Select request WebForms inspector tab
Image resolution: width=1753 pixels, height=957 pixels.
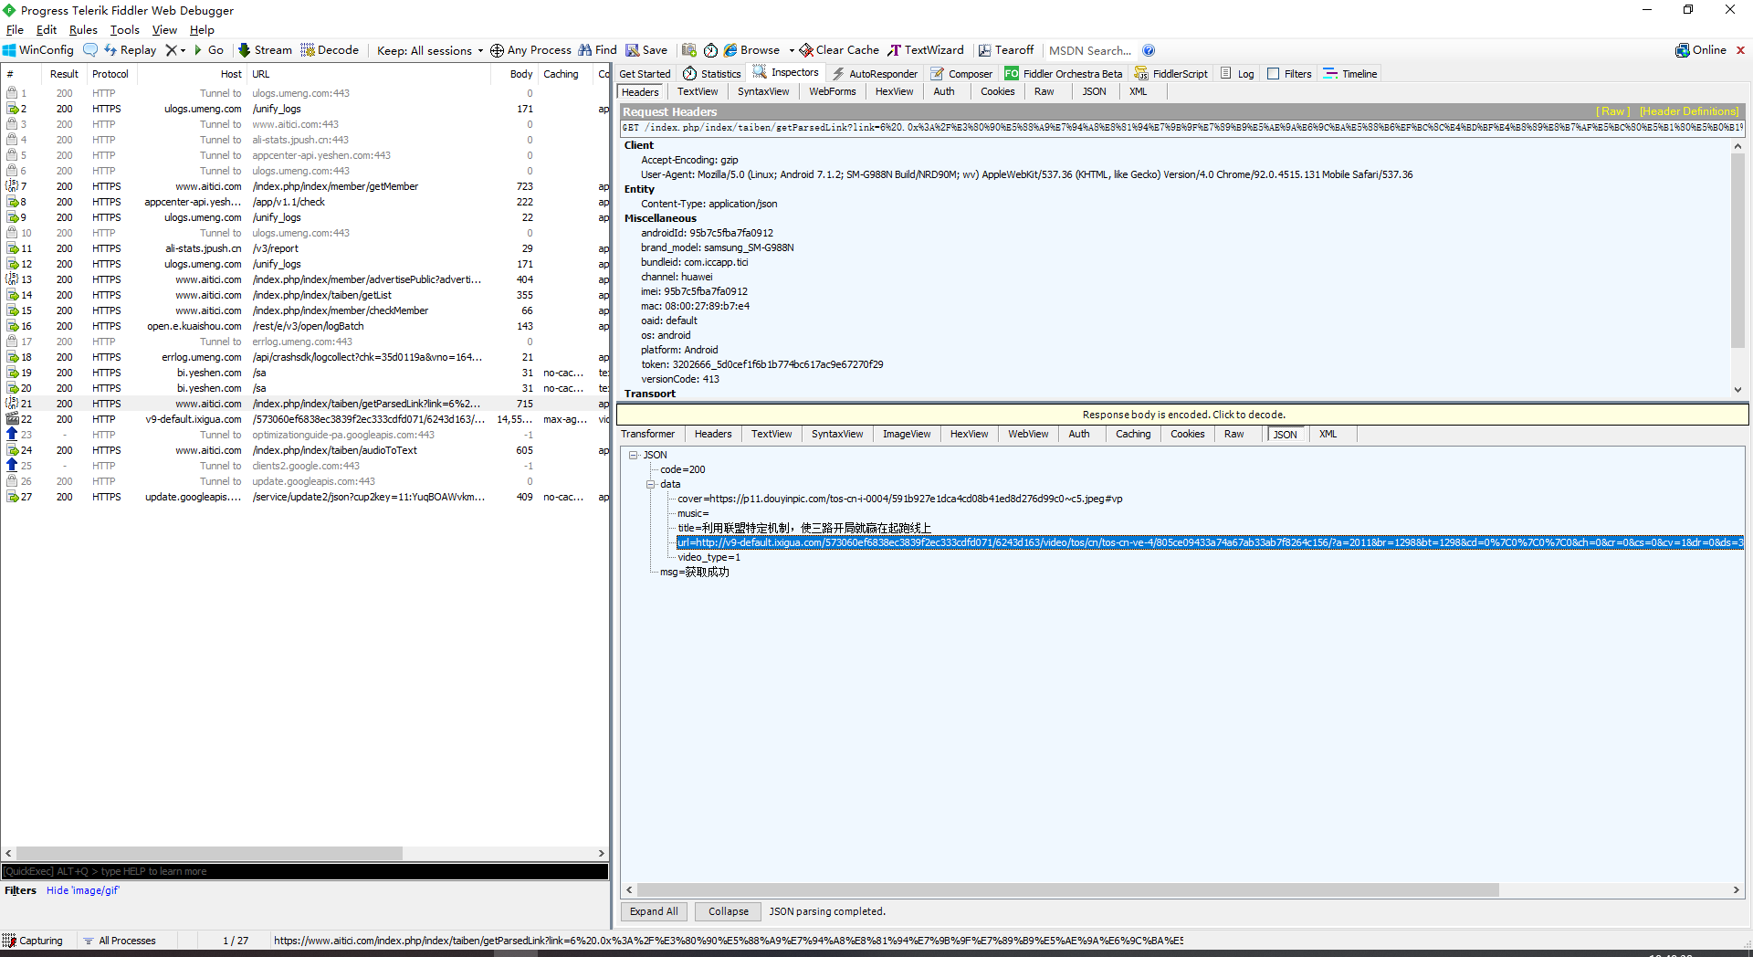click(832, 91)
